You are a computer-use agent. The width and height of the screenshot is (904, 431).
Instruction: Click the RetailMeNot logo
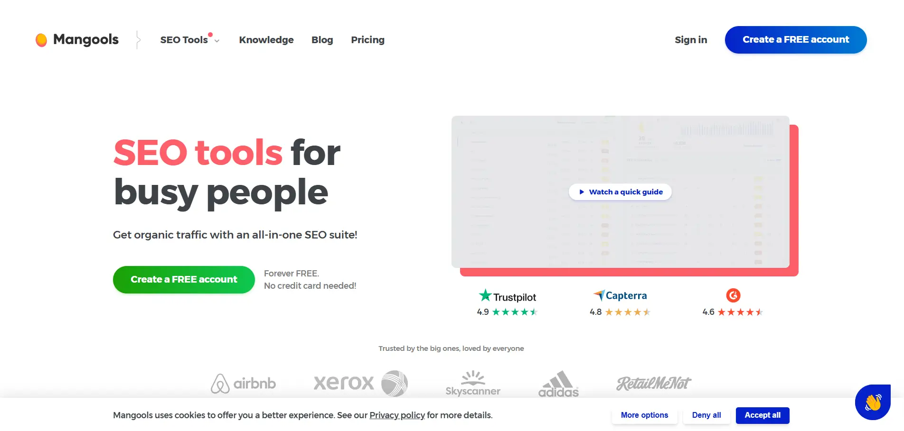pyautogui.click(x=654, y=383)
